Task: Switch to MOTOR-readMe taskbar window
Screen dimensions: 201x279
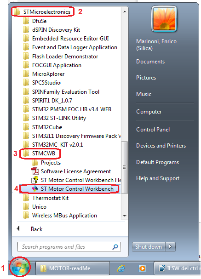Action: click(73, 268)
